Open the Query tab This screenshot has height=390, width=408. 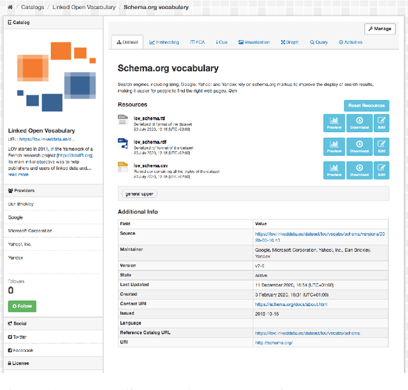tap(319, 42)
